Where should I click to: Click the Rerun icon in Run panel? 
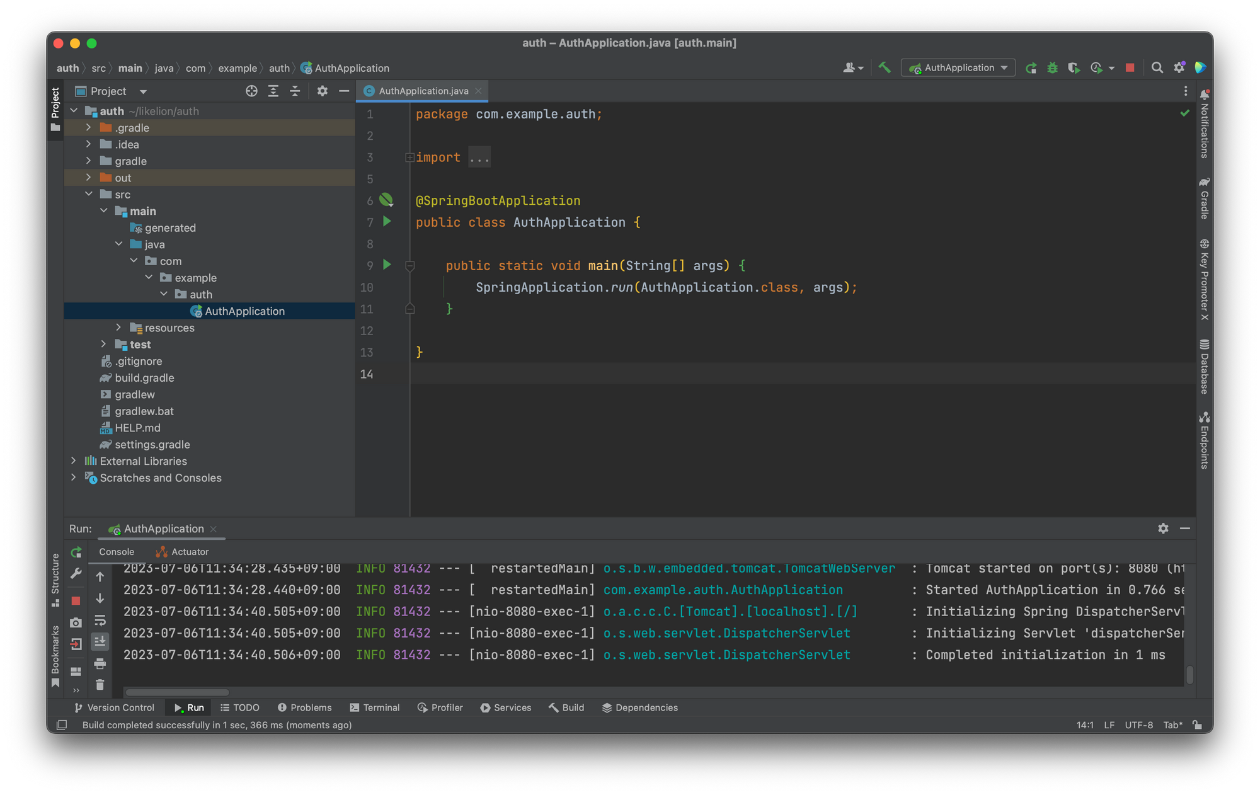tap(76, 552)
